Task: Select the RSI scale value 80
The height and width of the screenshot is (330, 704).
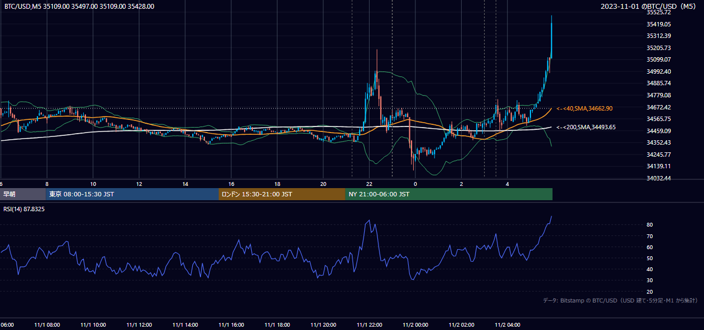Action: coord(650,225)
